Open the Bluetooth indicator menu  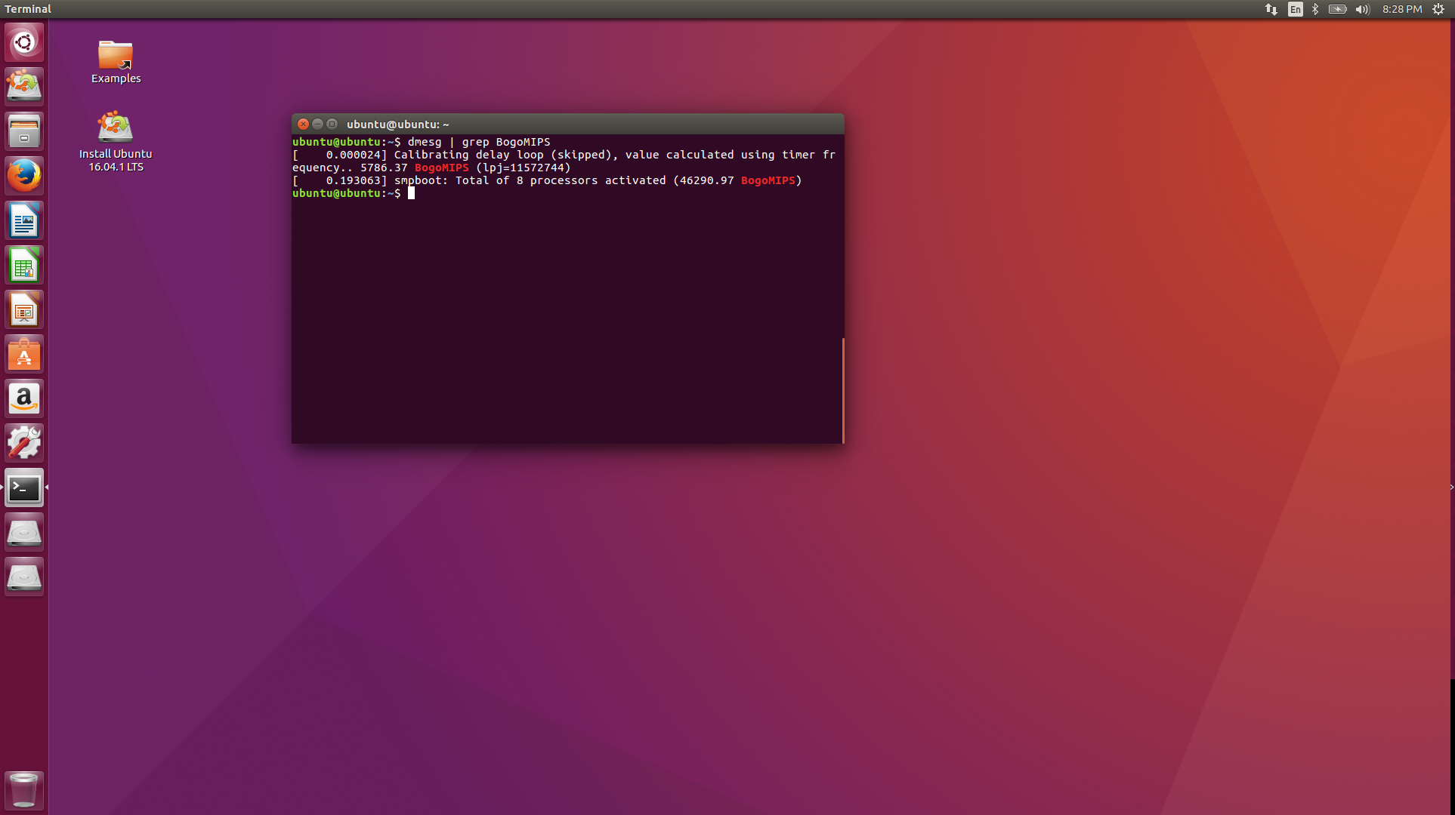pos(1315,9)
